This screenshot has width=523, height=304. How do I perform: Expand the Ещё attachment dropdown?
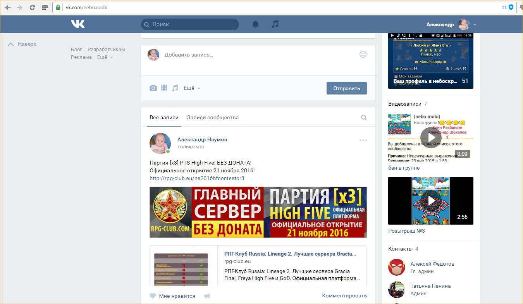(192, 88)
